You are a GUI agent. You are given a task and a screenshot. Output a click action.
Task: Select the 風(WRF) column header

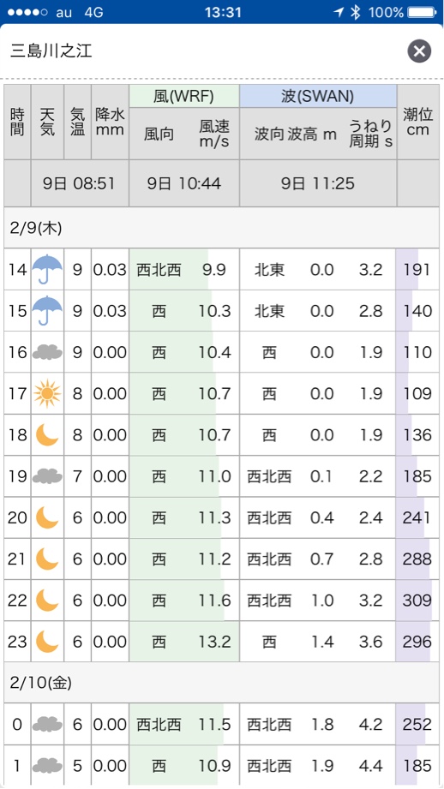(184, 96)
